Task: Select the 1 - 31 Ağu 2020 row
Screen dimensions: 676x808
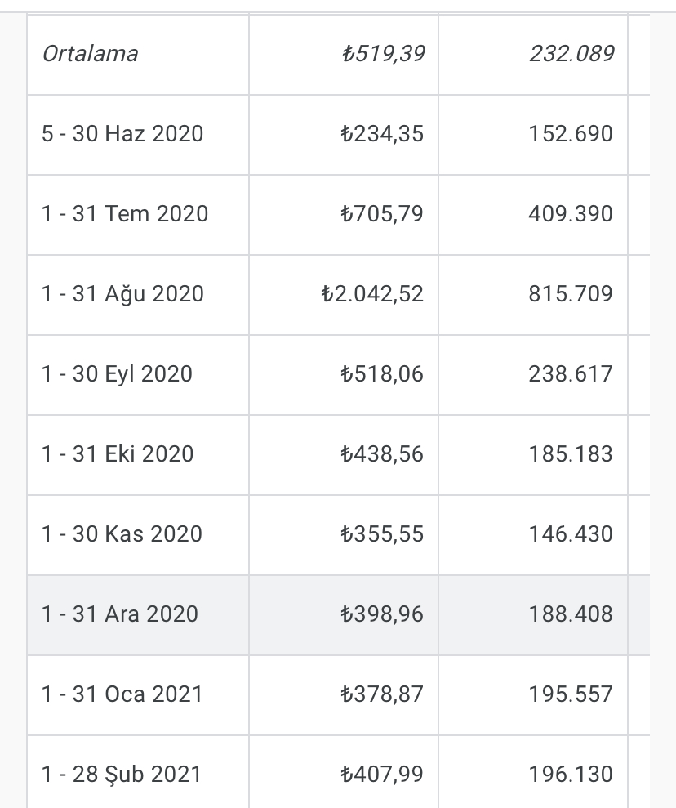Action: pos(338,295)
